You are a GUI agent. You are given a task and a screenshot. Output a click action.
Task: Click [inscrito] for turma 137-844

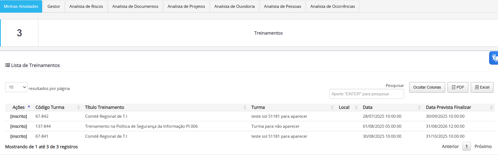pyautogui.click(x=19, y=126)
